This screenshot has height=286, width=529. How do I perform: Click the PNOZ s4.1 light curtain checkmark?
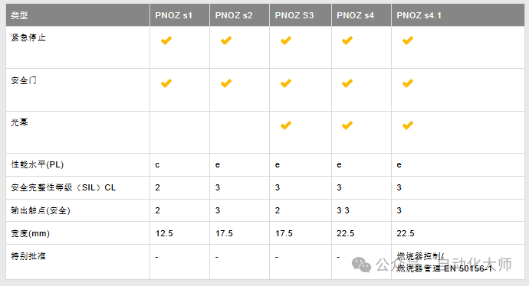(x=408, y=125)
